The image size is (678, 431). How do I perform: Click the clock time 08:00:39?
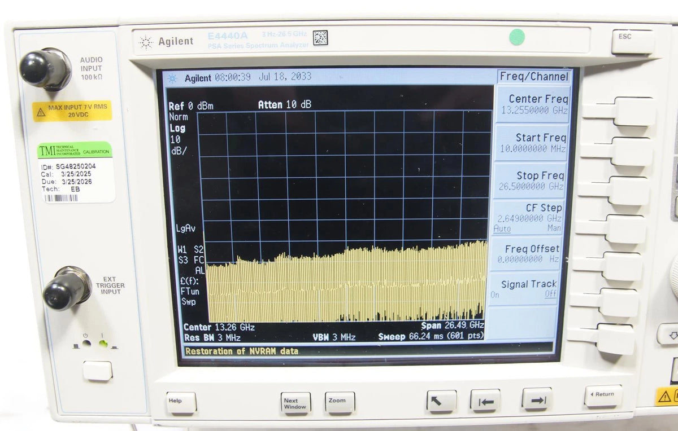232,77
